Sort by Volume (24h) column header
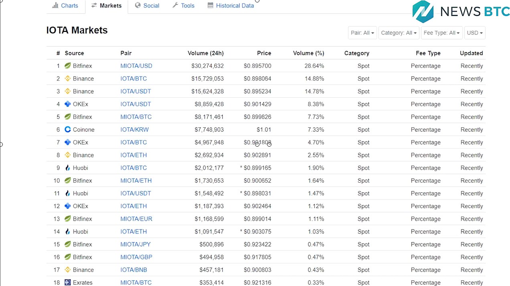The image size is (510, 286). 206,53
